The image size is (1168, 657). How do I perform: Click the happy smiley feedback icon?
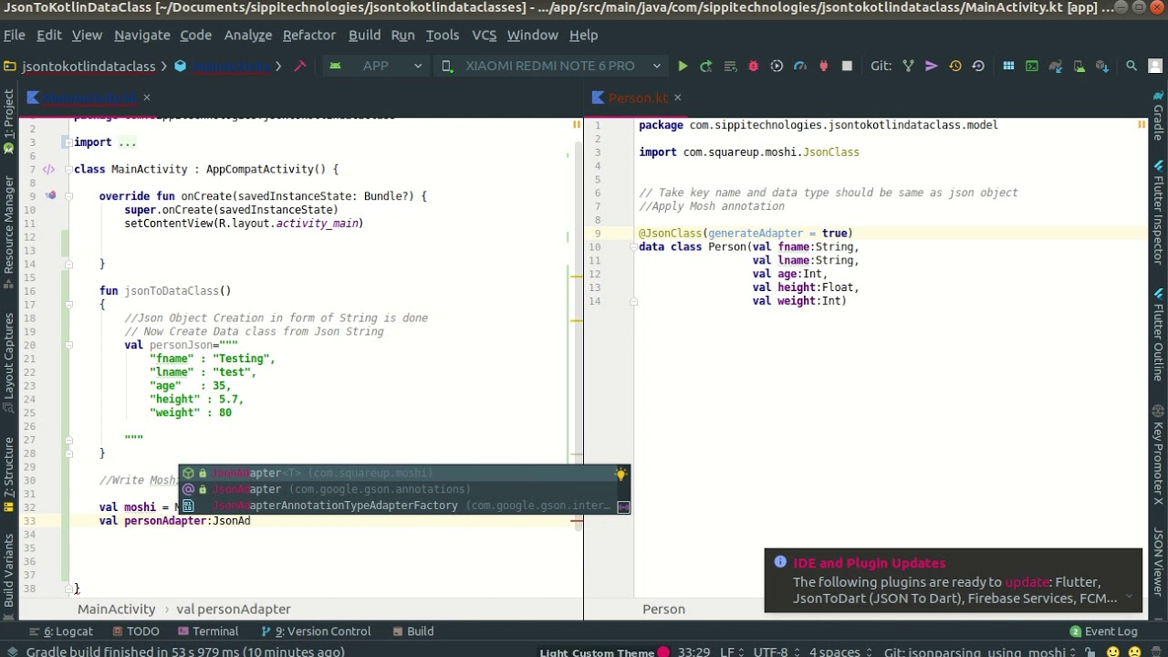(1112, 652)
